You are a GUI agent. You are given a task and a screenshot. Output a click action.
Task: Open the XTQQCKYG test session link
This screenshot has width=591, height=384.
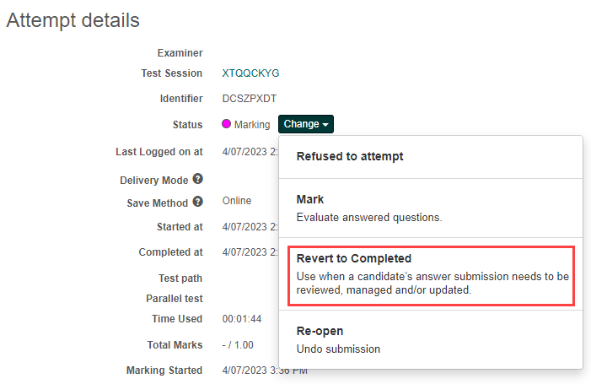click(250, 73)
